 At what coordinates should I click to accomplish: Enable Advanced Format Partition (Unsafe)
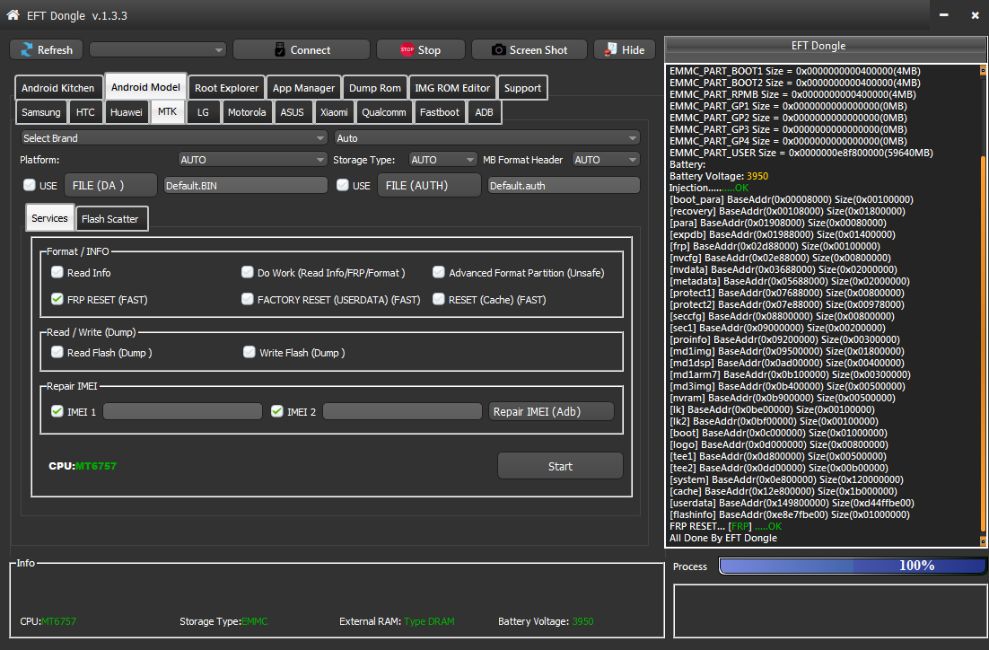pos(438,272)
